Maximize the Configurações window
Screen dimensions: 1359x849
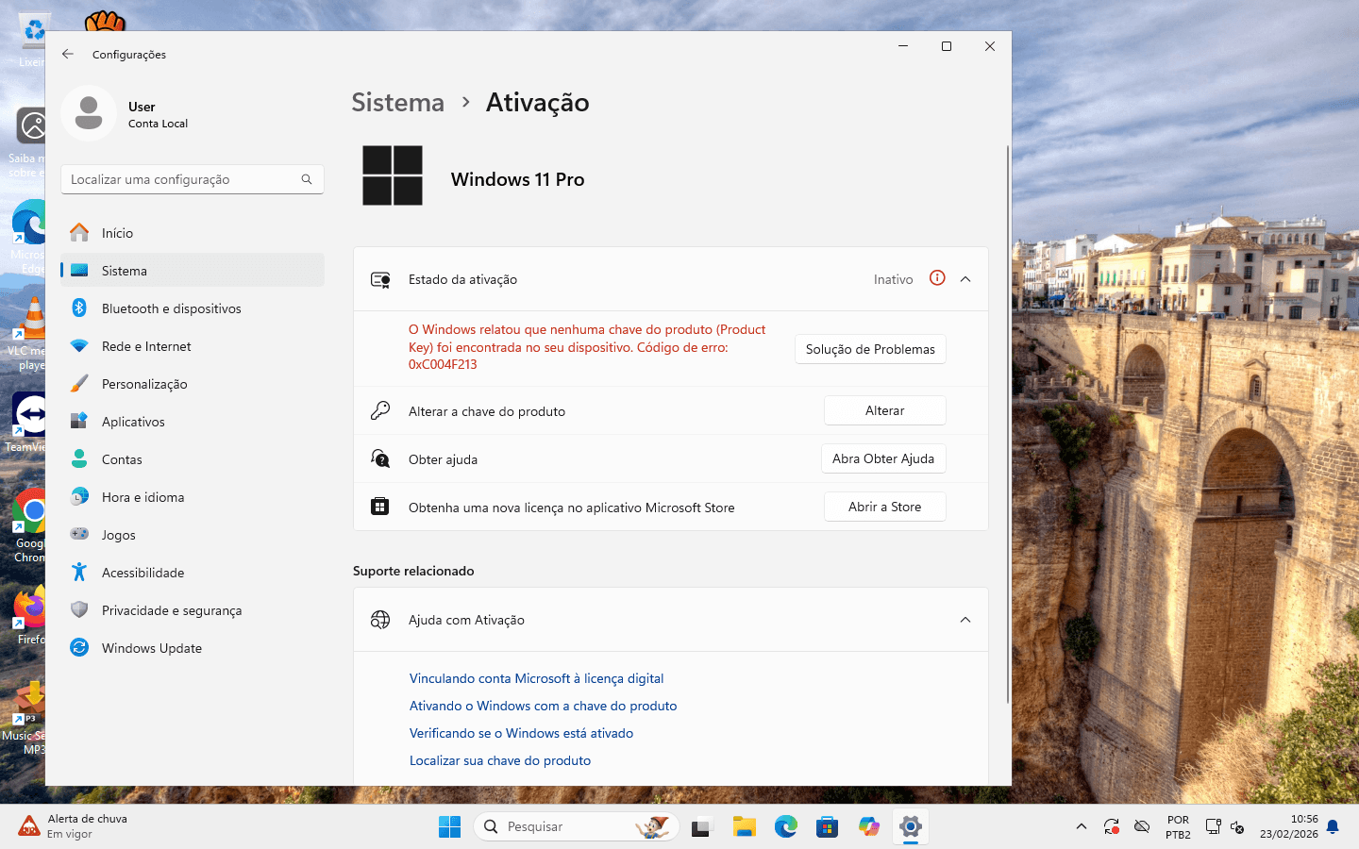(947, 46)
